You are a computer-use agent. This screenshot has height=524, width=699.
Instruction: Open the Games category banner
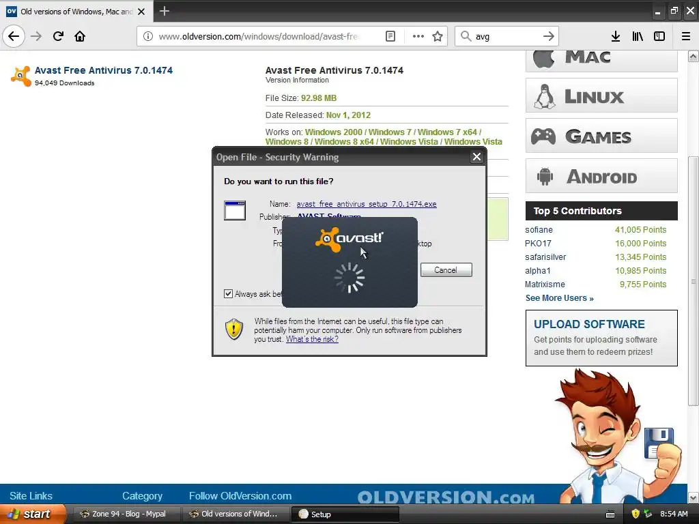pos(601,136)
